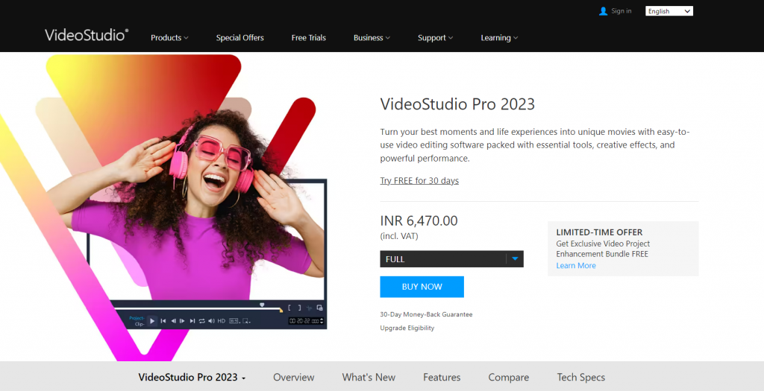Expand the Products menu
The image size is (764, 391).
169,37
